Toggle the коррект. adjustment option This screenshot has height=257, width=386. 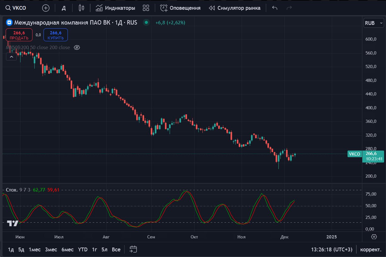click(x=371, y=249)
